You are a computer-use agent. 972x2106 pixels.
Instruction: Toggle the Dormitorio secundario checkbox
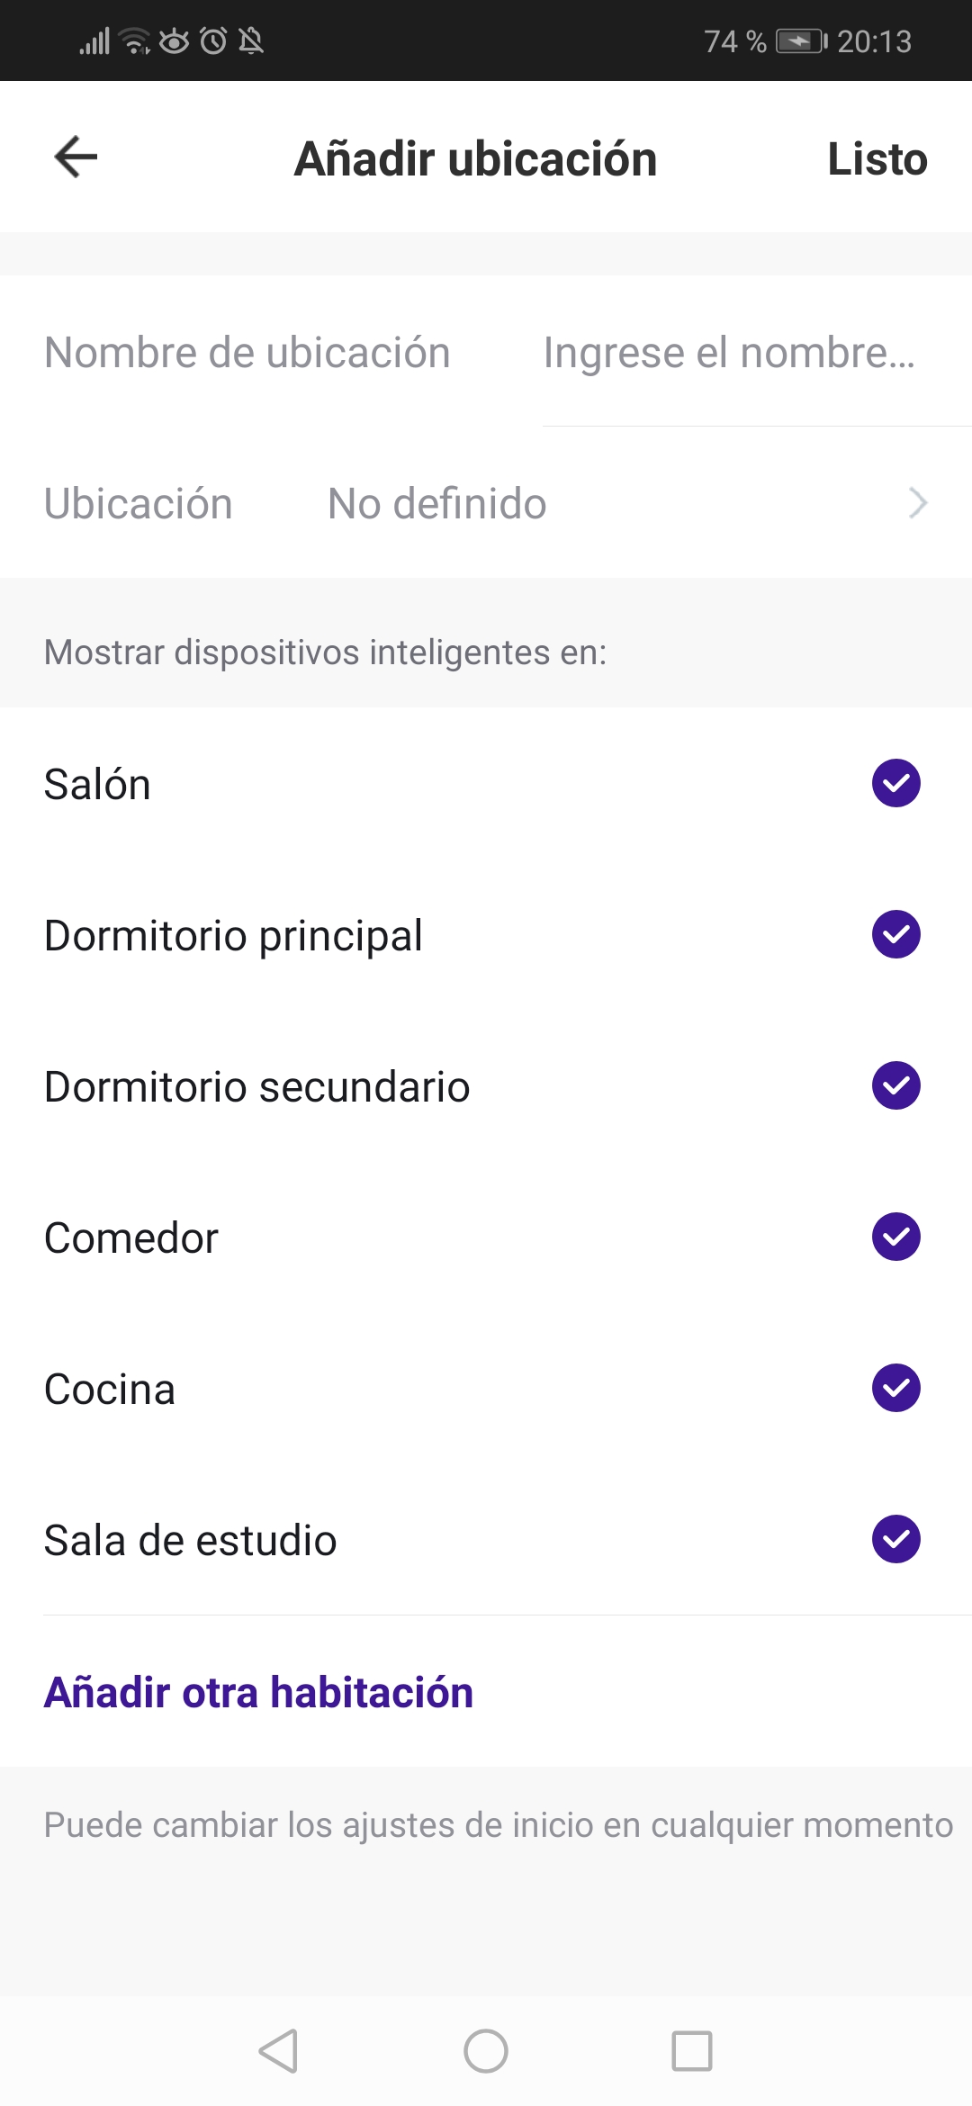[x=895, y=1085]
